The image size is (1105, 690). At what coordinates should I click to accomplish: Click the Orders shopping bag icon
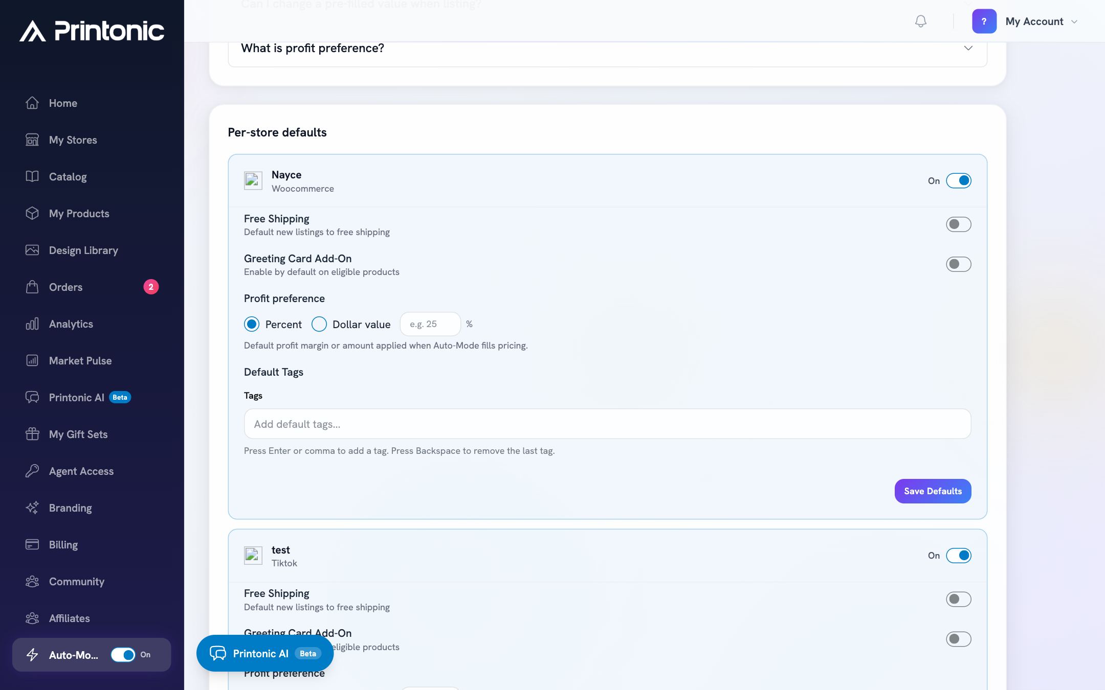(32, 287)
